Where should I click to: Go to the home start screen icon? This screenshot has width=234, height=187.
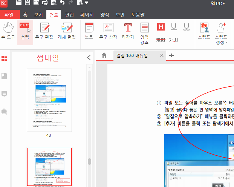104,55
